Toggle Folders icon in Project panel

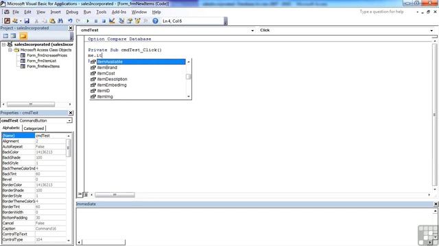(23, 36)
